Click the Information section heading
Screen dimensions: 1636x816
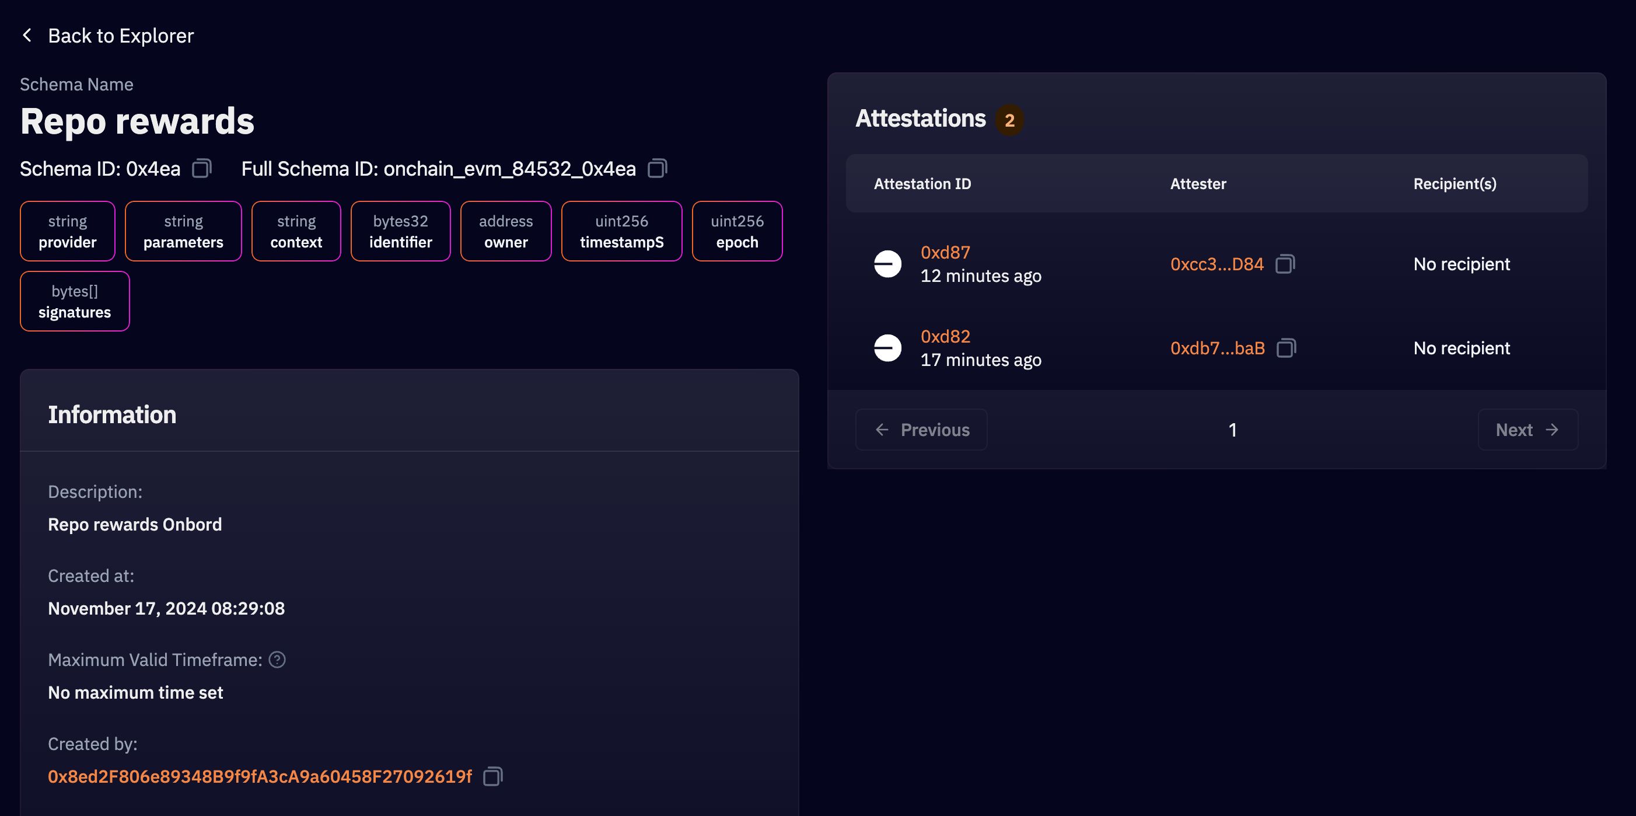pyautogui.click(x=113, y=414)
